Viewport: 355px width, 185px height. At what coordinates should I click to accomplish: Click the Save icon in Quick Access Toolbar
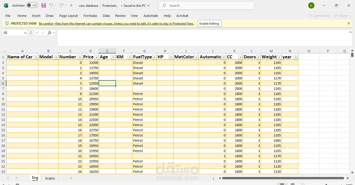click(x=43, y=5)
